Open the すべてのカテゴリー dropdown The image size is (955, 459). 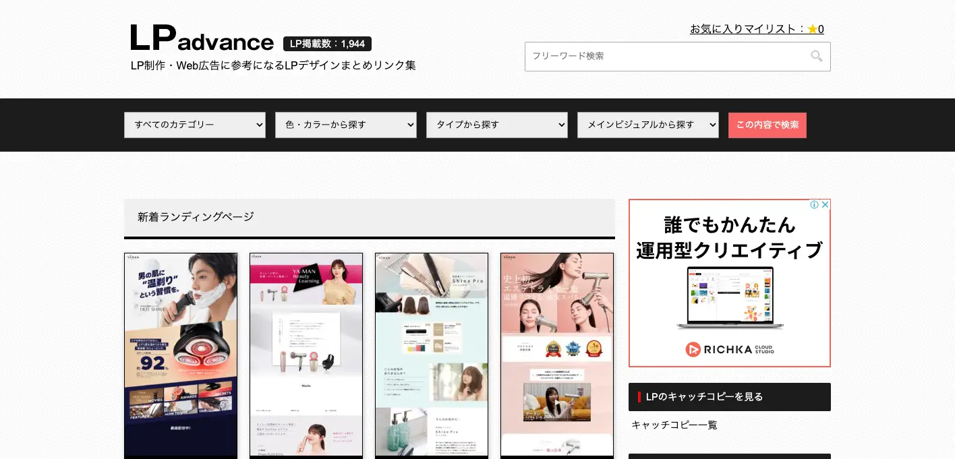click(195, 125)
